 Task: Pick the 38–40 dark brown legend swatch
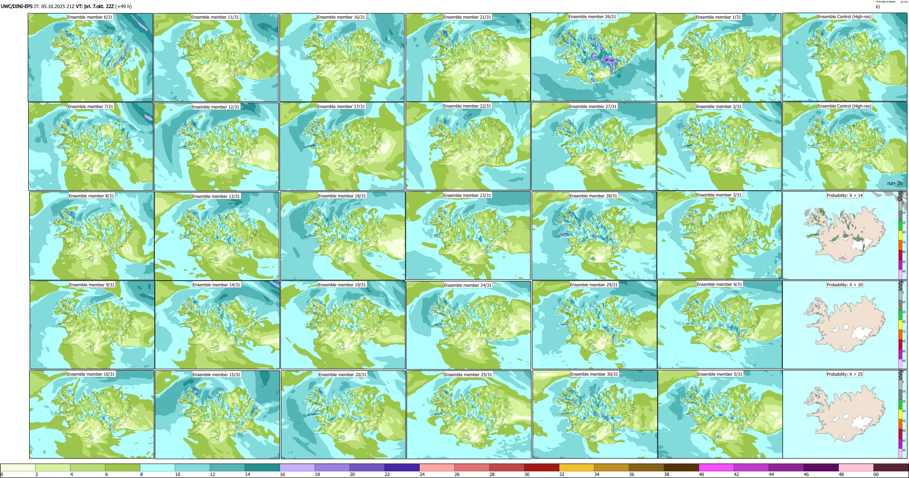click(681, 467)
